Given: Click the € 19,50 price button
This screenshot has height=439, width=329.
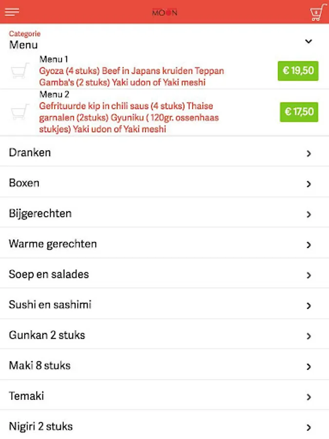Looking at the screenshot, I should (298, 71).
